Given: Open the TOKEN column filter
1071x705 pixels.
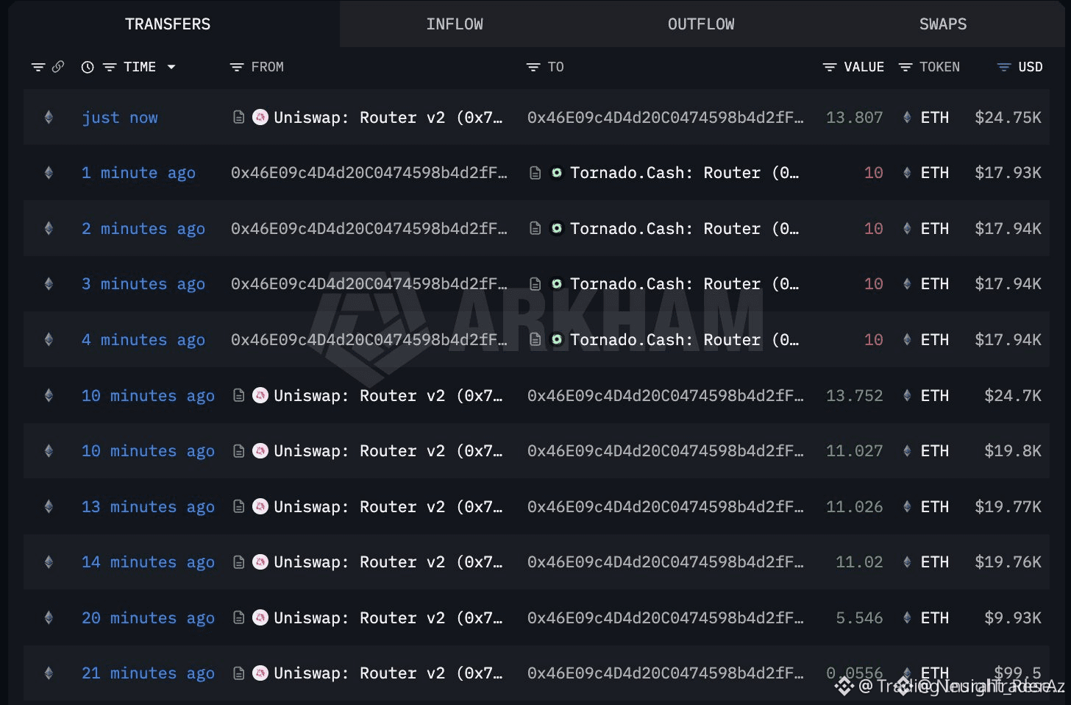Looking at the screenshot, I should [x=905, y=67].
